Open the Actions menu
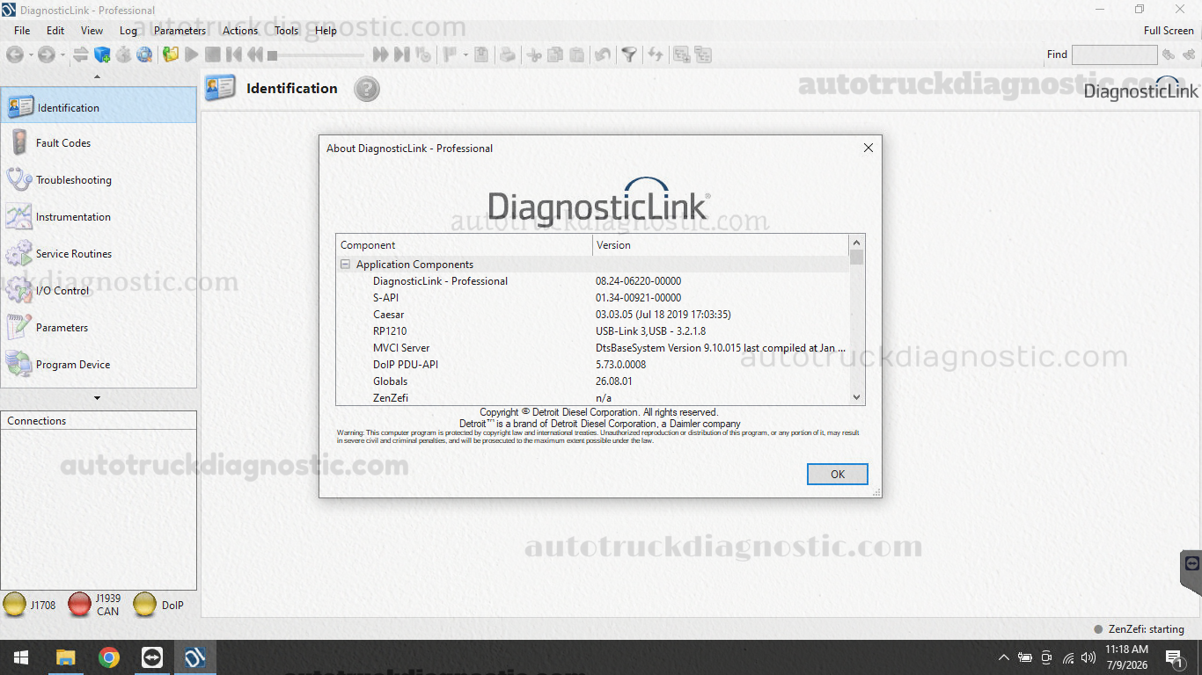This screenshot has width=1202, height=675. pos(240,30)
